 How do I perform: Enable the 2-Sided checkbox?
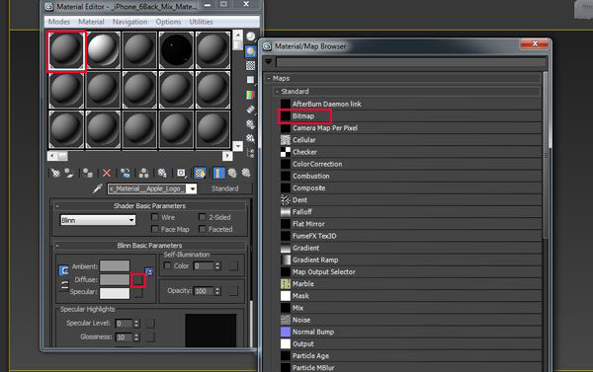tap(203, 217)
